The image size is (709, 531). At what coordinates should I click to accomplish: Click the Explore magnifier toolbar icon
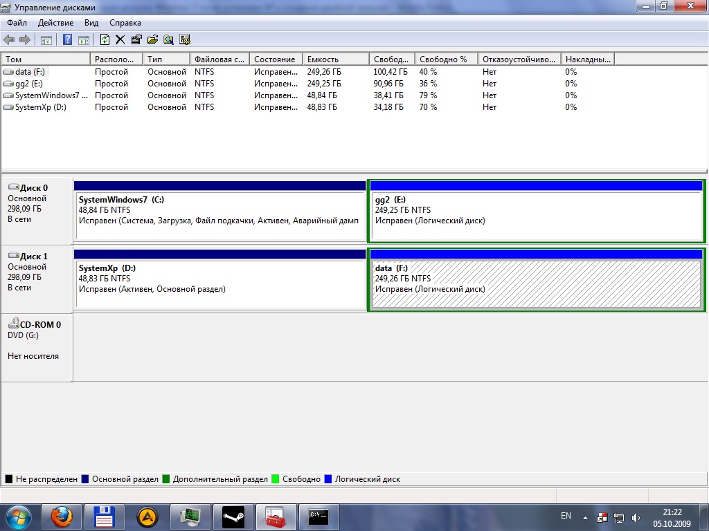(x=169, y=39)
